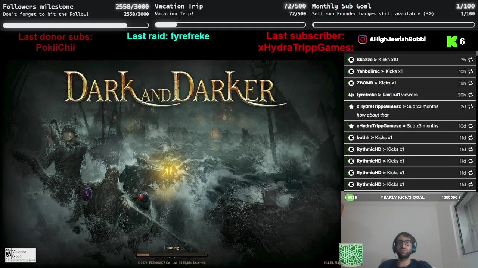Click the Kick icon on Yahboiirec's row
This screenshot has width=478, height=268.
351,71
